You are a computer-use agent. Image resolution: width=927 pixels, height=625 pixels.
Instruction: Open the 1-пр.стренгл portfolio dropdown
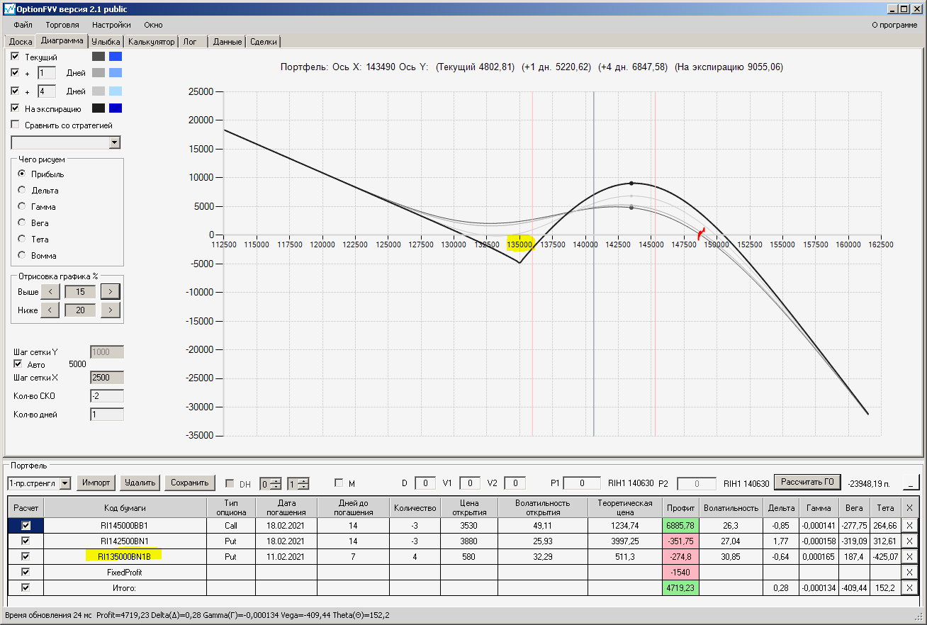[x=65, y=483]
